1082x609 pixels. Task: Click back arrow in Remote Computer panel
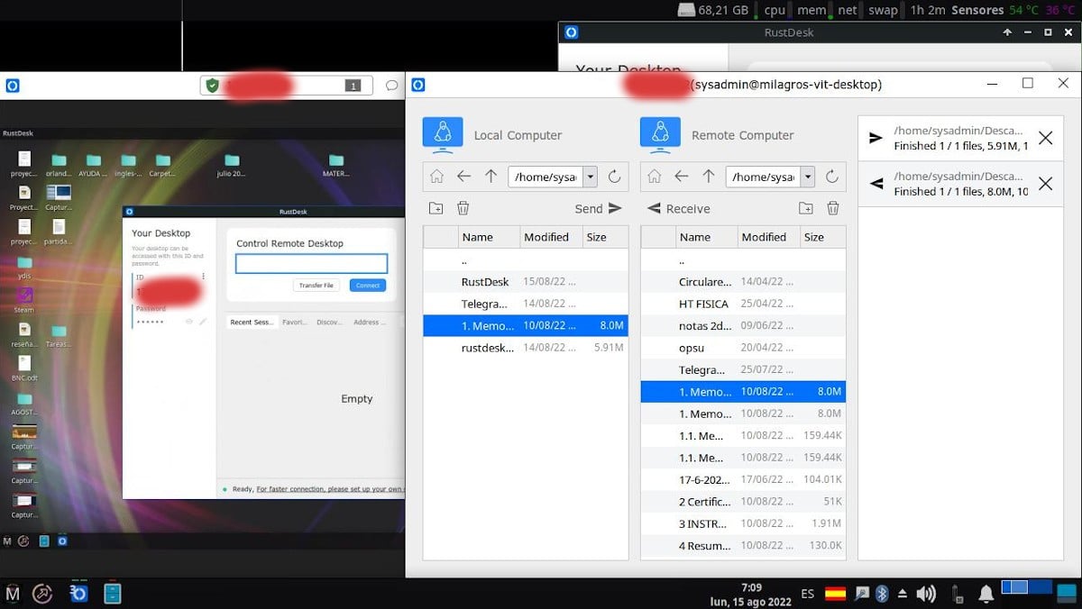tap(682, 177)
